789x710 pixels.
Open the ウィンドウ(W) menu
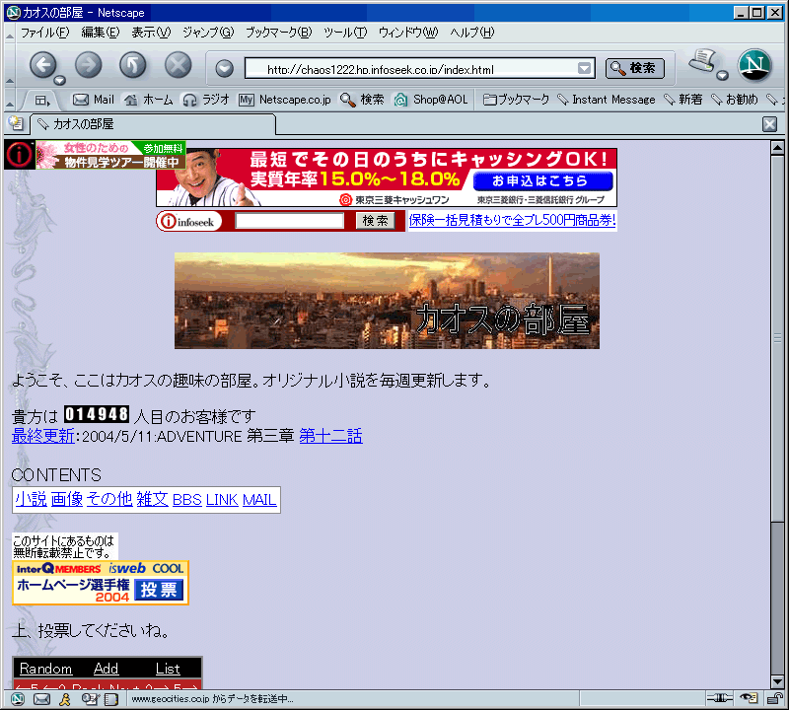[x=408, y=33]
